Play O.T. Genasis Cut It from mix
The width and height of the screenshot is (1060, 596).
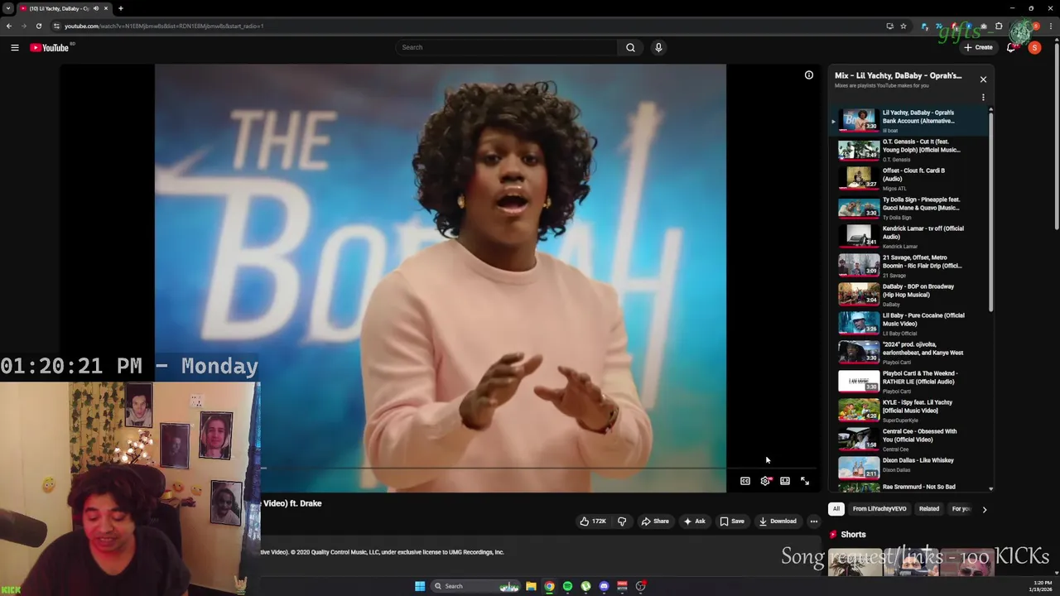tap(910, 150)
